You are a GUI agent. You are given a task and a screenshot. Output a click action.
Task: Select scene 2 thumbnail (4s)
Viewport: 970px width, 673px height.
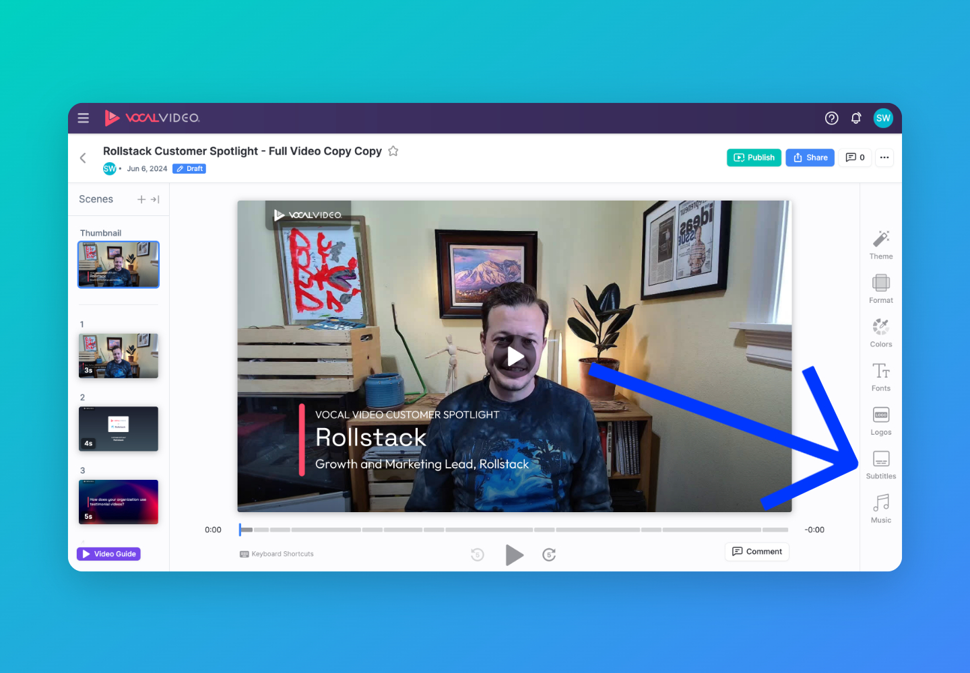[119, 429]
